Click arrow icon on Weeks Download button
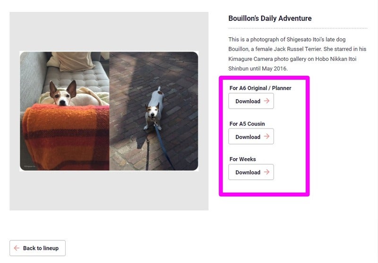 [x=267, y=172]
